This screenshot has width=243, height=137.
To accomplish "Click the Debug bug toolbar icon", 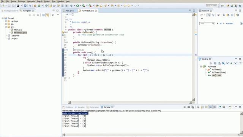I will (x=71, y=6).
